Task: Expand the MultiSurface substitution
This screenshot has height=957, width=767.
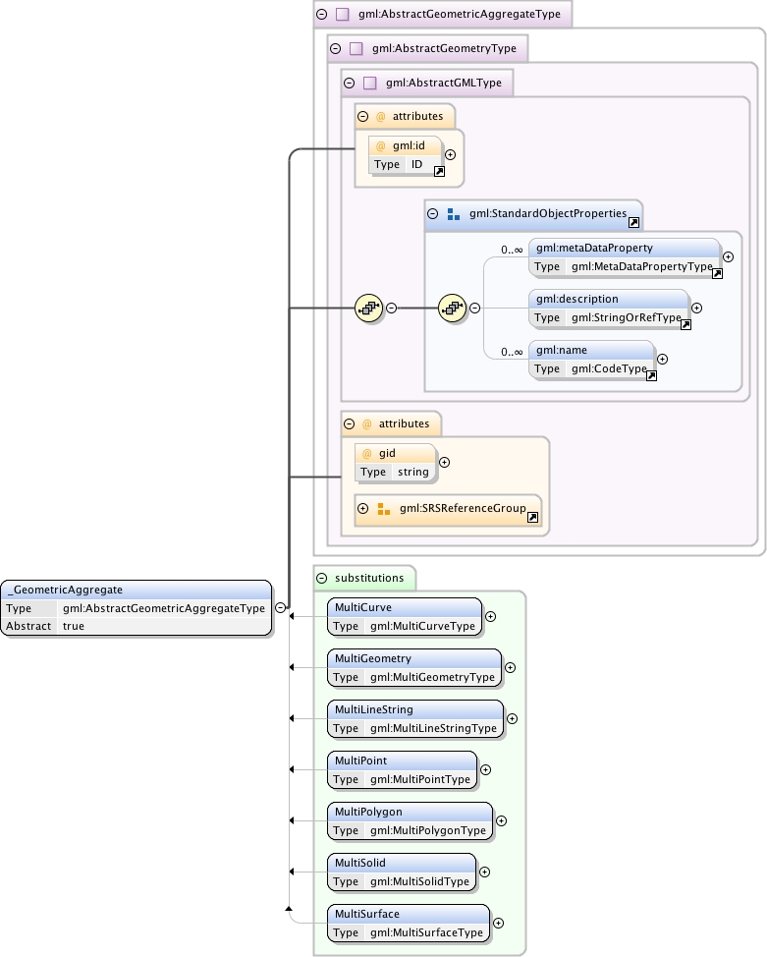Action: point(498,924)
